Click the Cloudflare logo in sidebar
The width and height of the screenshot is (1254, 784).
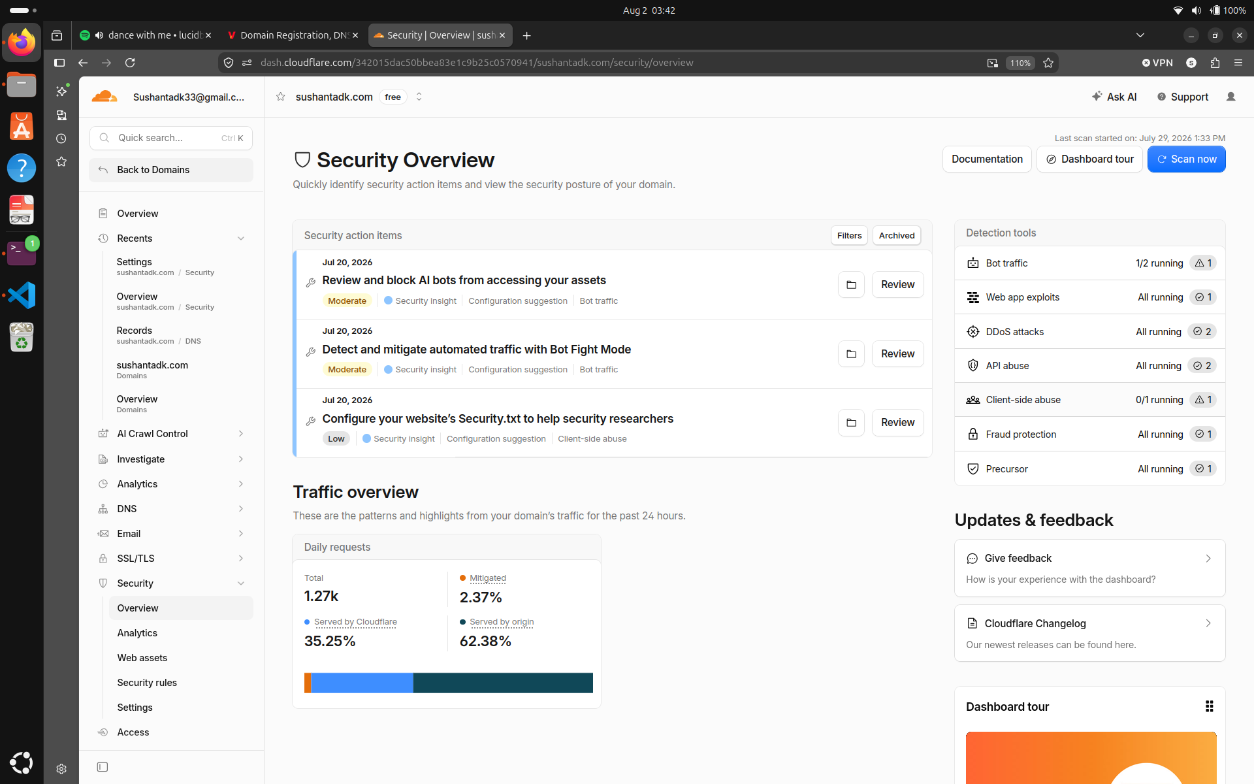tap(104, 97)
